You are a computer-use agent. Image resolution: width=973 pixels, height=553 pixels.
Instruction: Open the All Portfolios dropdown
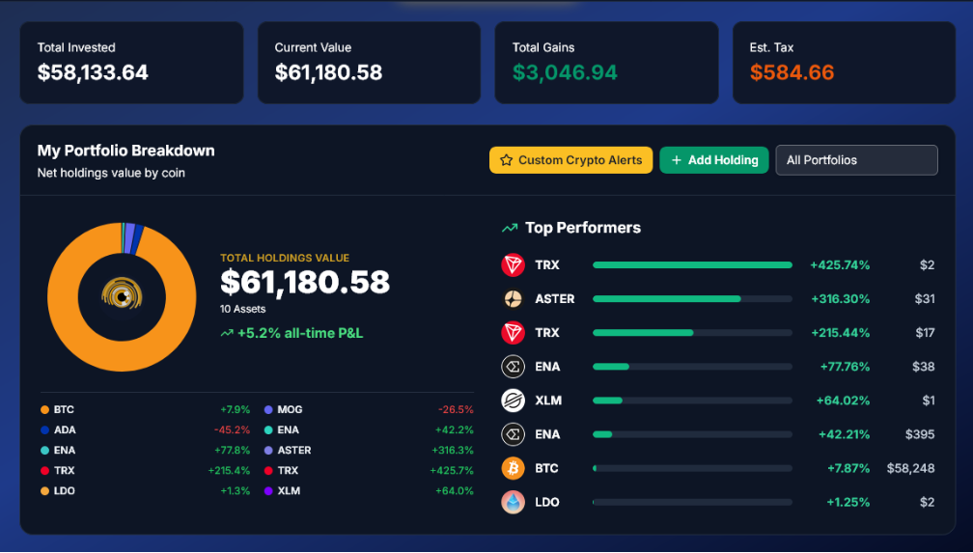coord(856,160)
